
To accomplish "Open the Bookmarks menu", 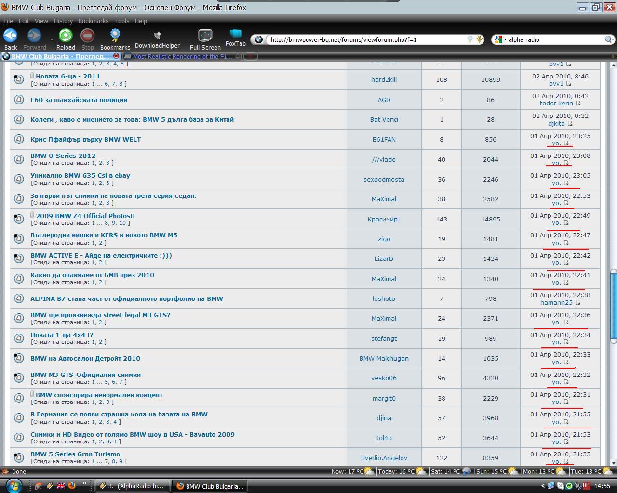I will (94, 21).
